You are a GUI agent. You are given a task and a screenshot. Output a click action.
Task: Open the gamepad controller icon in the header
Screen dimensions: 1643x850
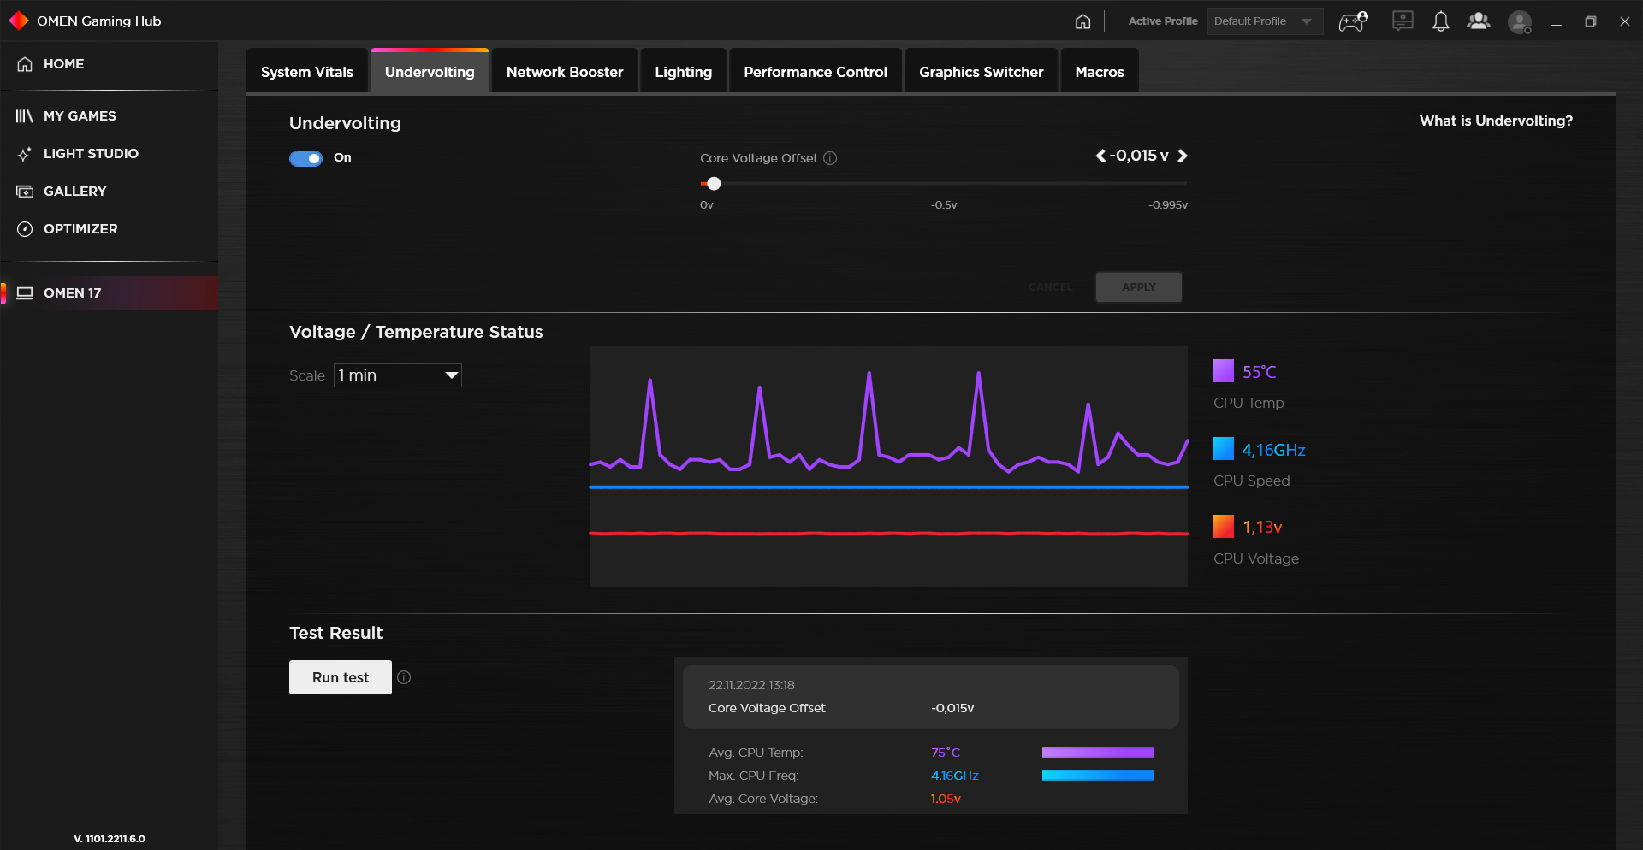click(x=1353, y=21)
